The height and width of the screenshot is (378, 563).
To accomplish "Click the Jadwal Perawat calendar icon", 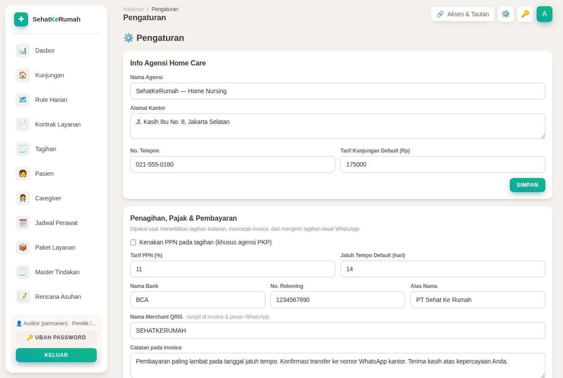I will 23,223.
